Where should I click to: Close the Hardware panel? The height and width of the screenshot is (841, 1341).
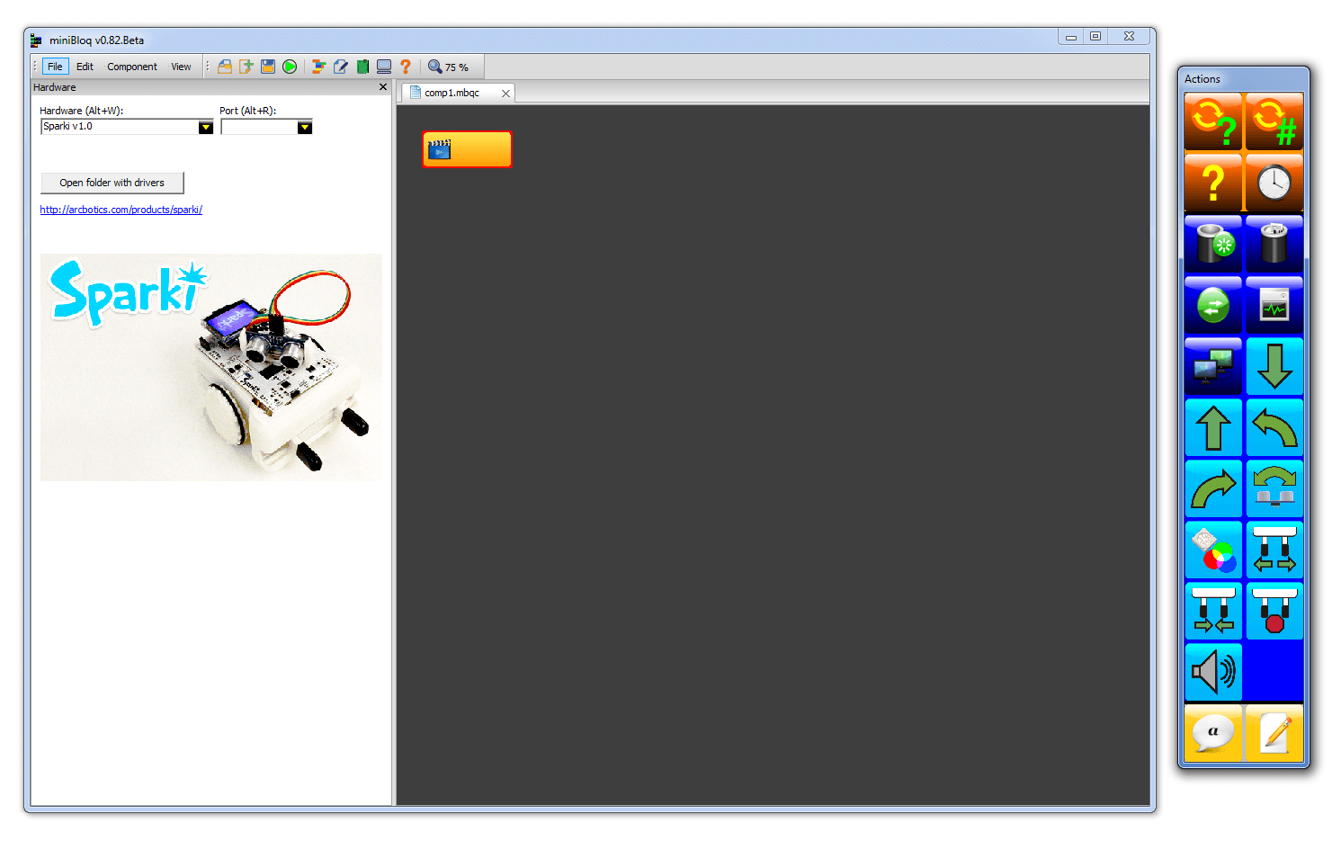[x=383, y=87]
